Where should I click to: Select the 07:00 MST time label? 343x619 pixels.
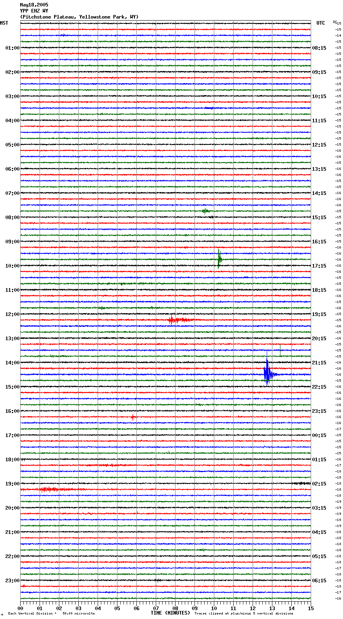pos(12,193)
